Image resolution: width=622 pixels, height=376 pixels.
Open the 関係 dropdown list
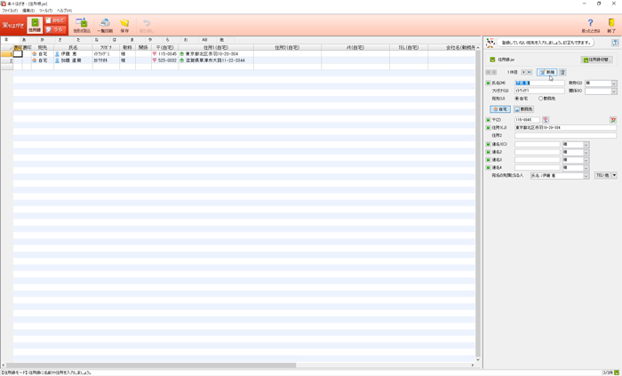(613, 91)
